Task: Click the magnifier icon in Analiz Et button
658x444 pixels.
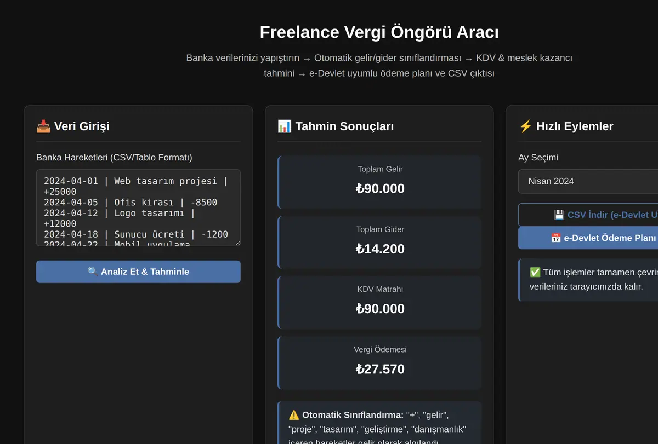Action: tap(93, 272)
